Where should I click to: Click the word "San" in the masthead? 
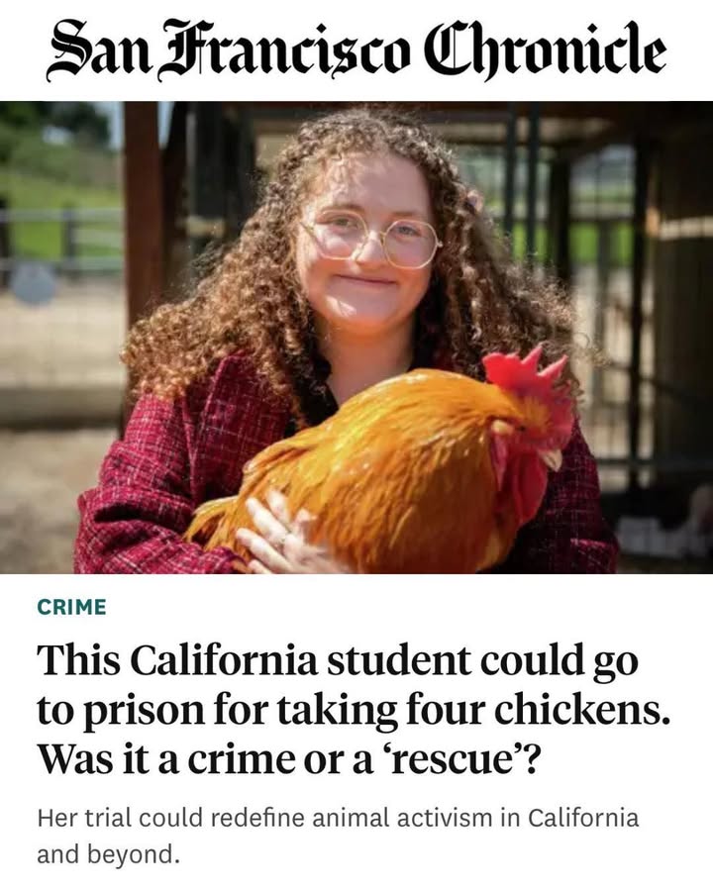click(x=98, y=50)
